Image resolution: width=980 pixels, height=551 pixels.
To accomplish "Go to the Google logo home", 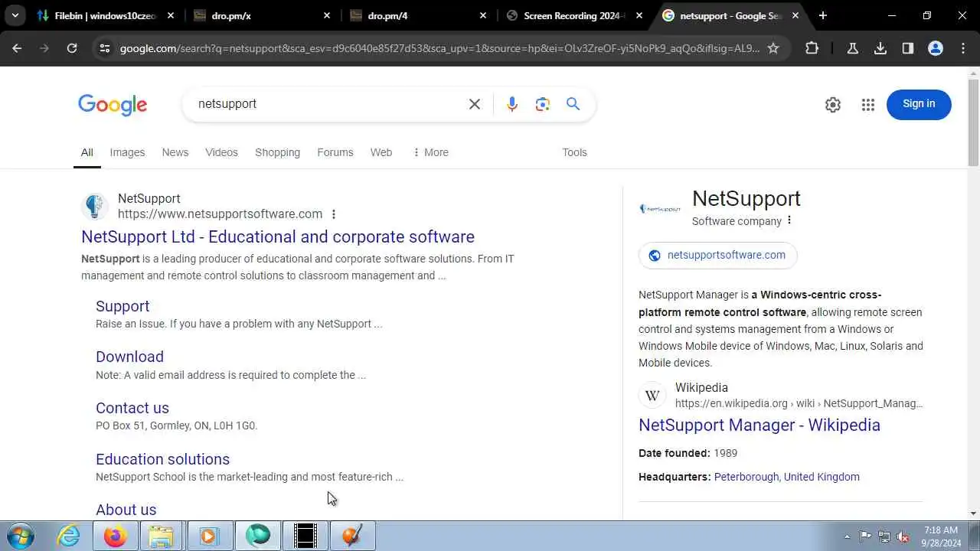I will [113, 105].
